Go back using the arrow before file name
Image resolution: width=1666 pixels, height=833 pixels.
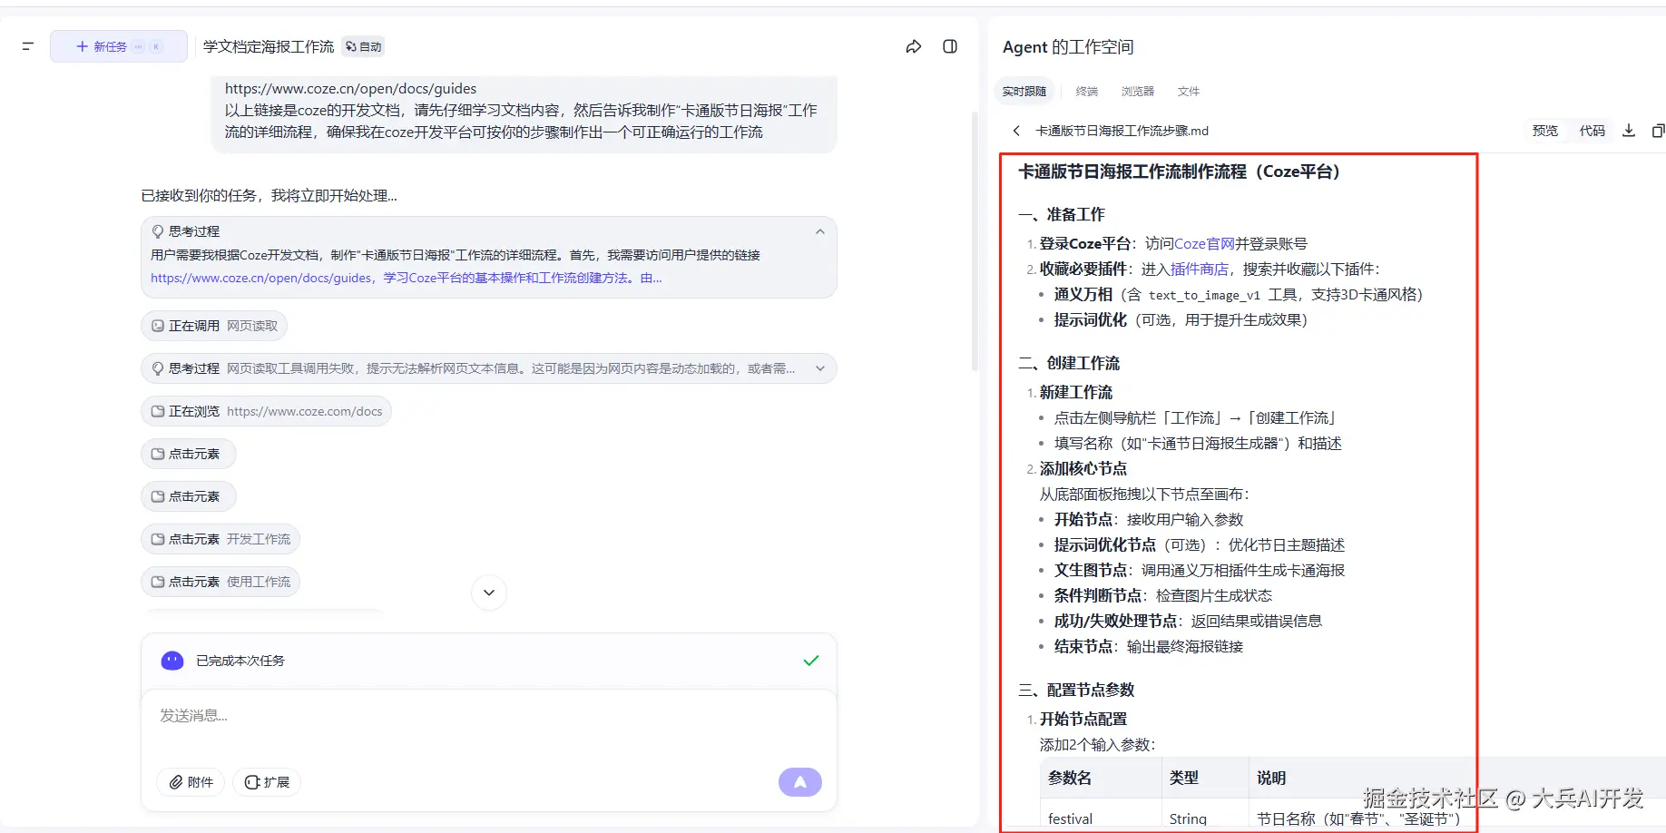(1016, 131)
